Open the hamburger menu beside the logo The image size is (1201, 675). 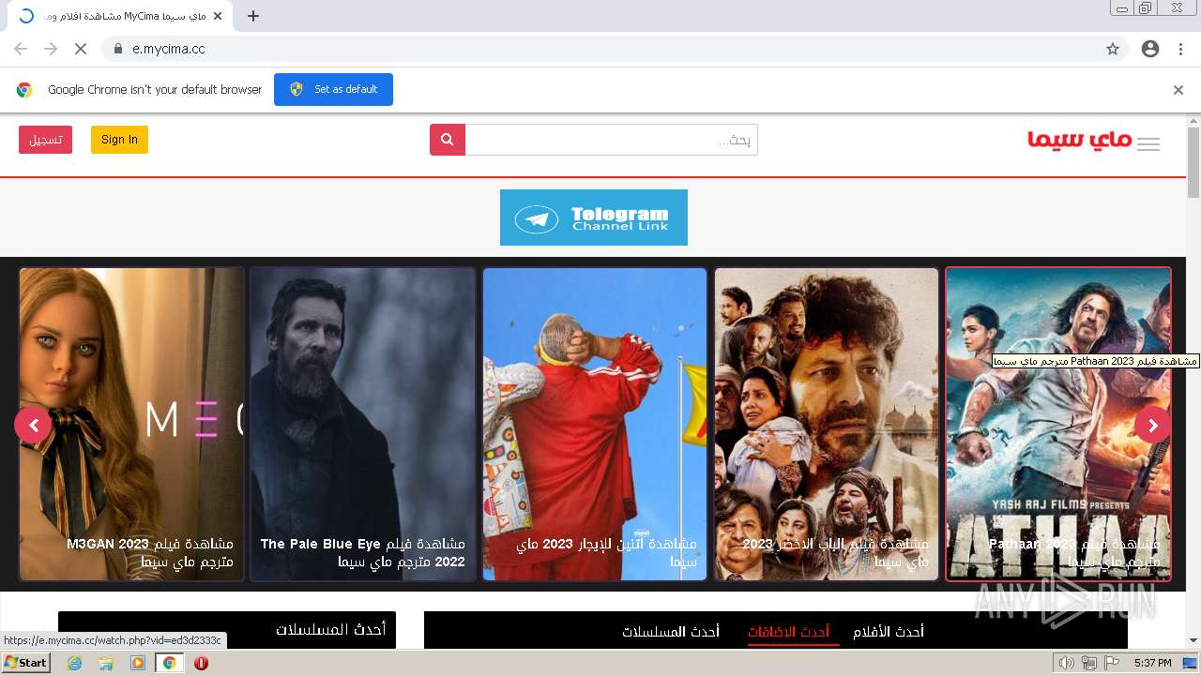click(1148, 143)
